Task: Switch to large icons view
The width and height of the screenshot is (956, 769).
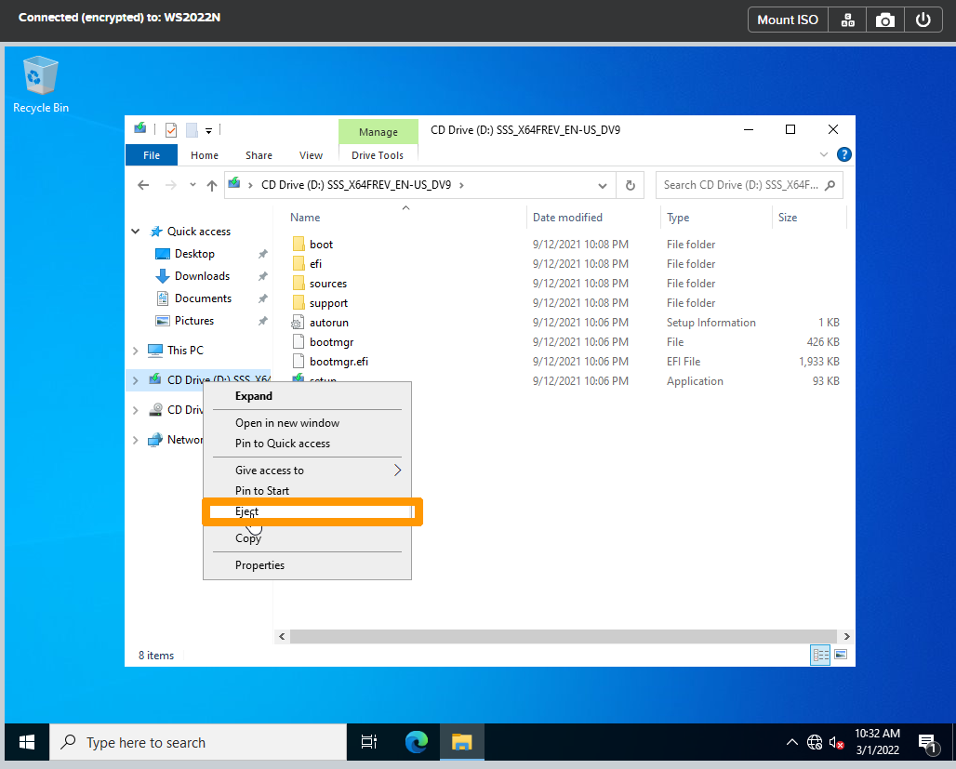Action: pos(841,656)
